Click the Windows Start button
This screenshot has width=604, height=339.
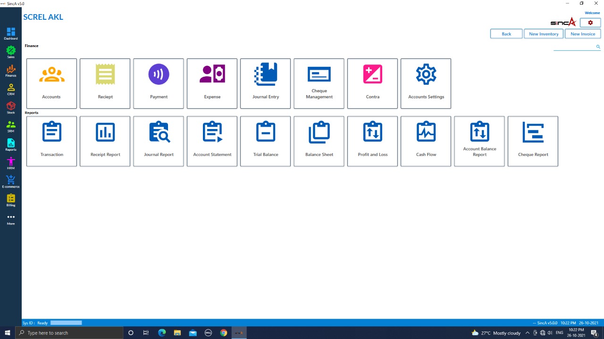click(8, 333)
